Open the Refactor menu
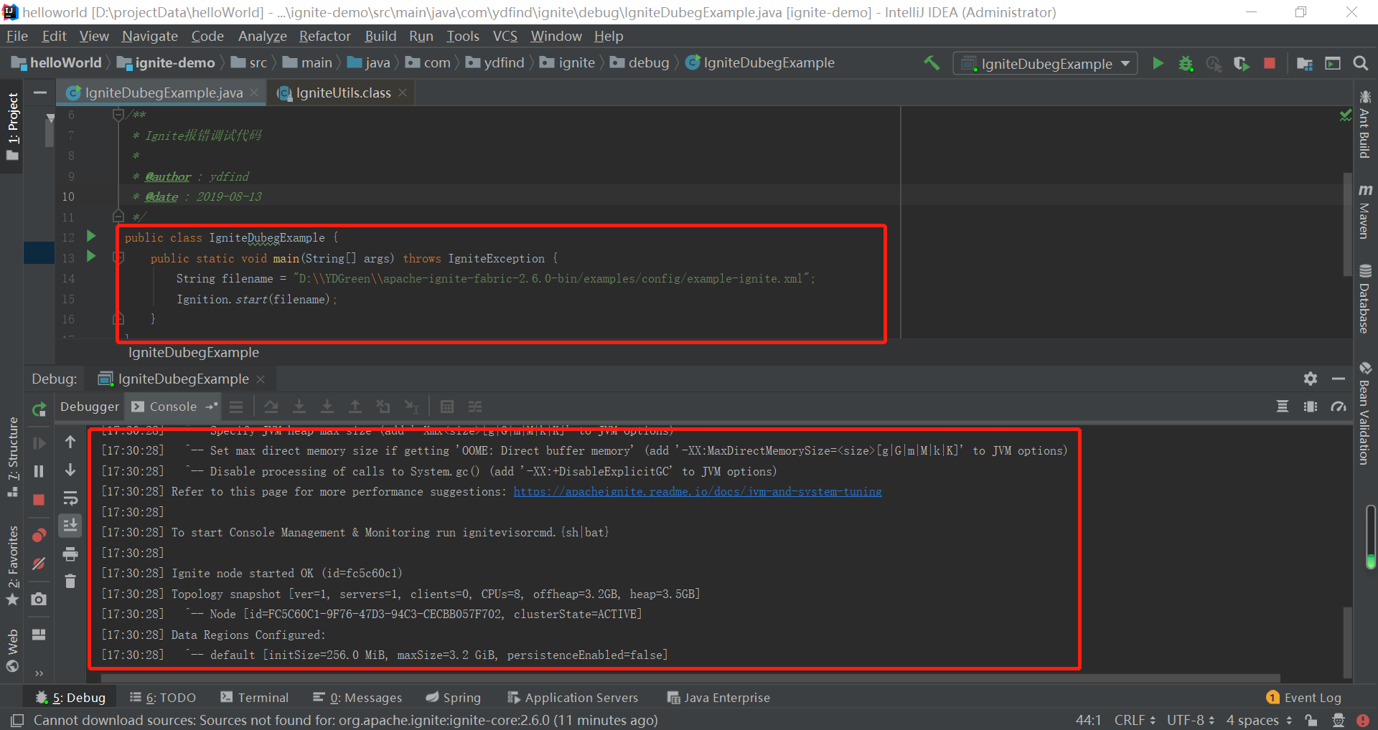This screenshot has width=1378, height=730. (324, 36)
